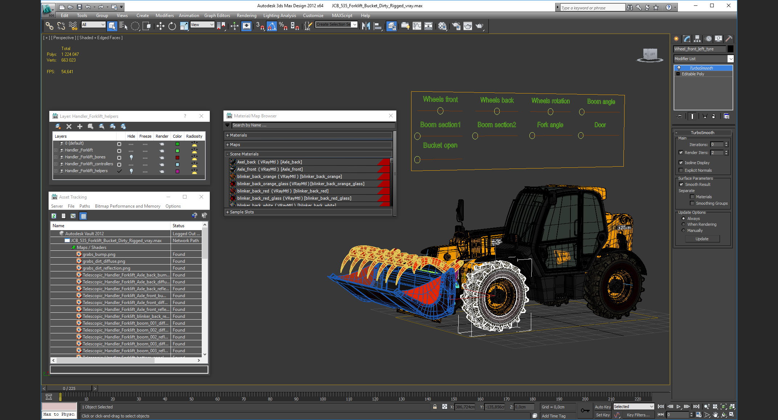Switch to the Hierarchy command panel
Image resolution: width=778 pixels, height=420 pixels.
coord(697,39)
